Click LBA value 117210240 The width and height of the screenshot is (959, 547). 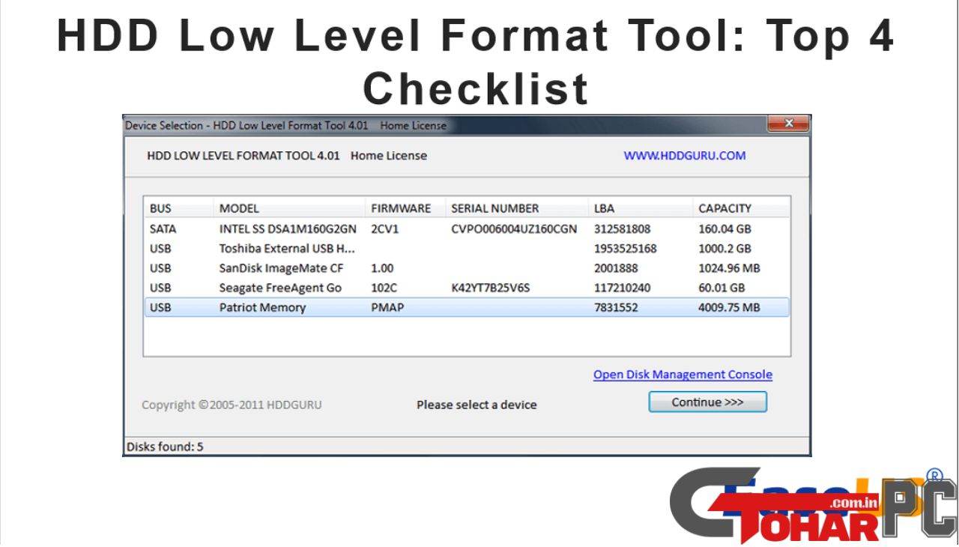click(622, 288)
